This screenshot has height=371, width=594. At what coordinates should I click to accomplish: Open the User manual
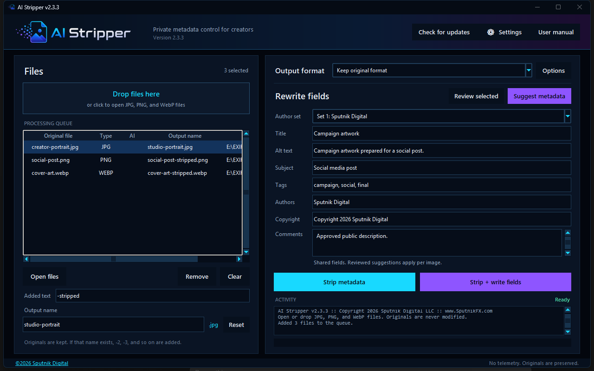coord(556,32)
